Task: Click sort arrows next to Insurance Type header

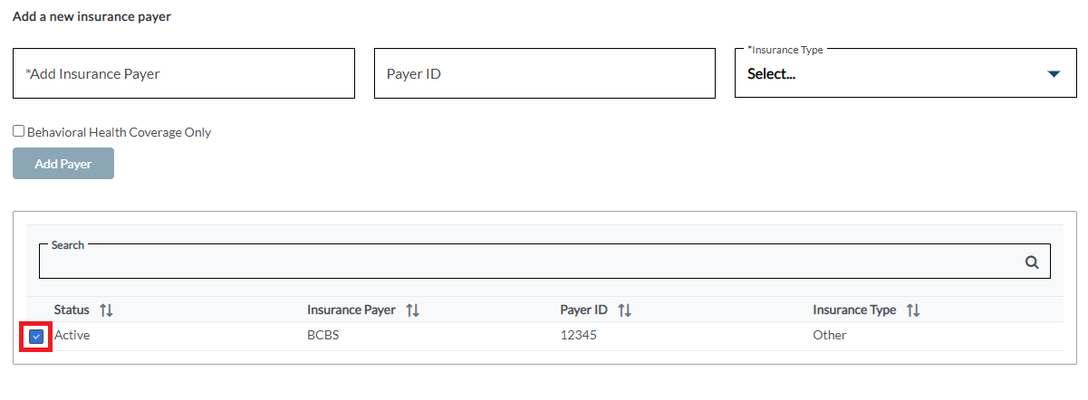Action: 913,310
